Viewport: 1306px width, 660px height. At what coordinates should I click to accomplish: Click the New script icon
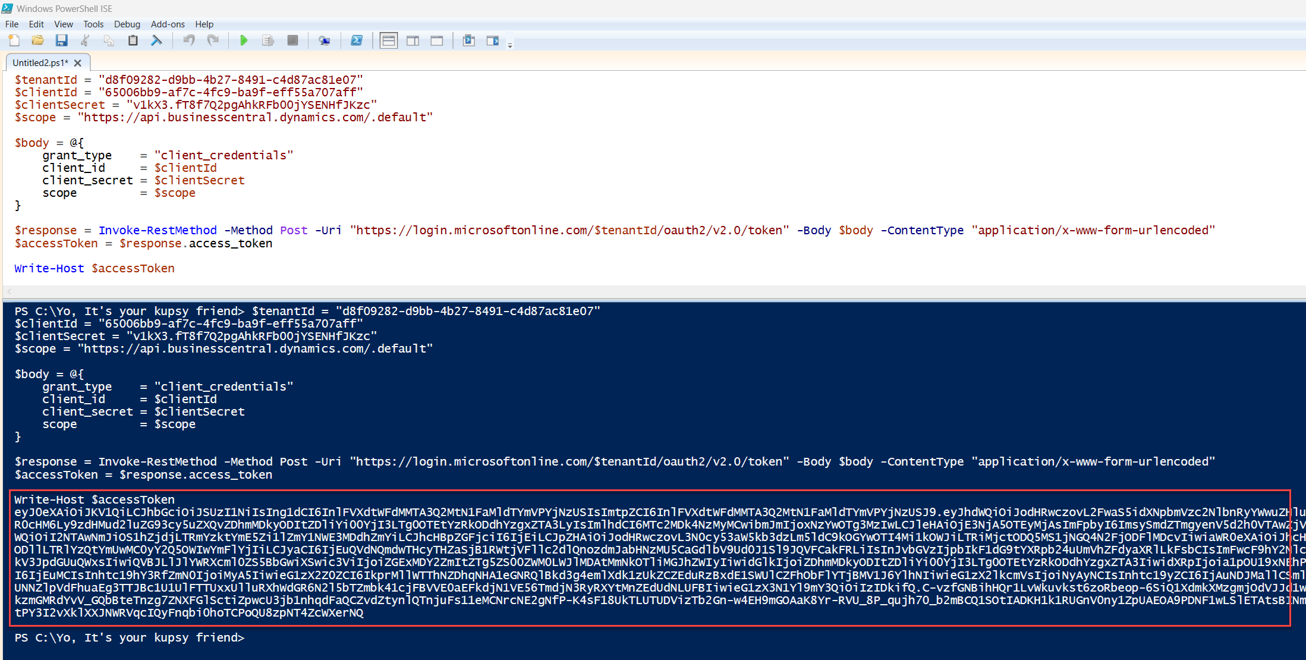pos(14,40)
